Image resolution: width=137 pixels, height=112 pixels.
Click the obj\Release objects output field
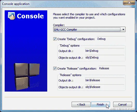(105, 87)
